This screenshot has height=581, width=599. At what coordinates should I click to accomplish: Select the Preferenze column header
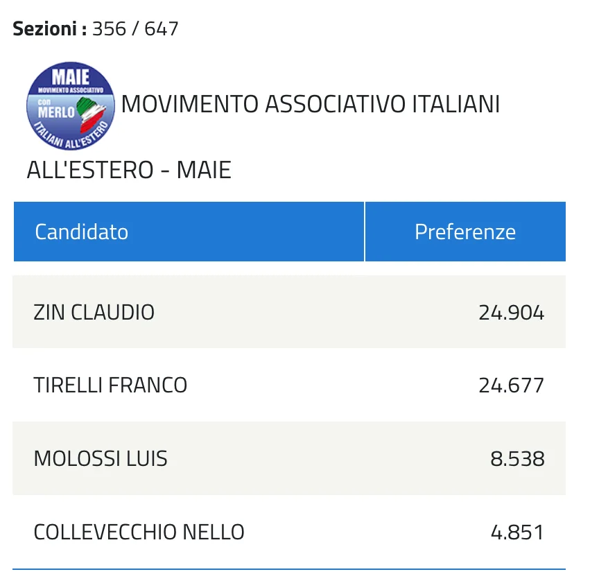coord(465,232)
